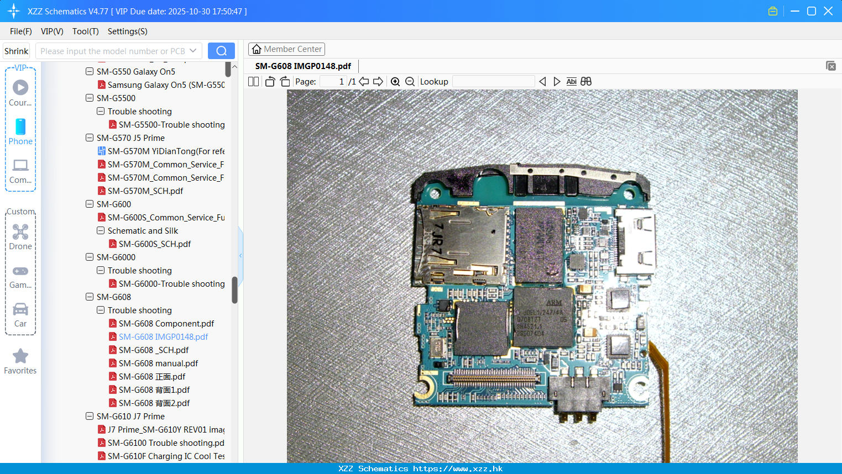The width and height of the screenshot is (842, 474).
Task: Click the blue search button
Action: pos(221,51)
